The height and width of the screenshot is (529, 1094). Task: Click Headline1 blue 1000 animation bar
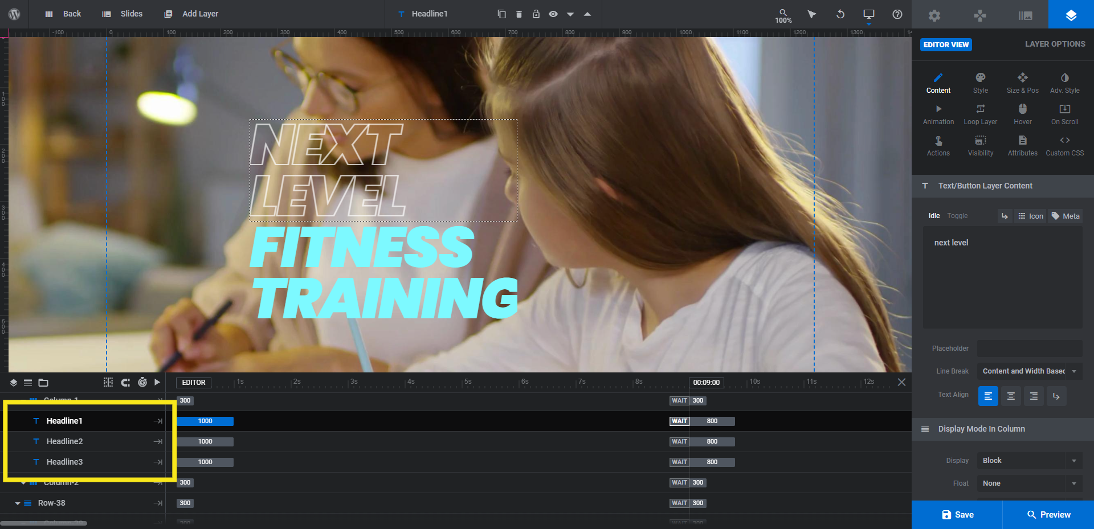[205, 421]
